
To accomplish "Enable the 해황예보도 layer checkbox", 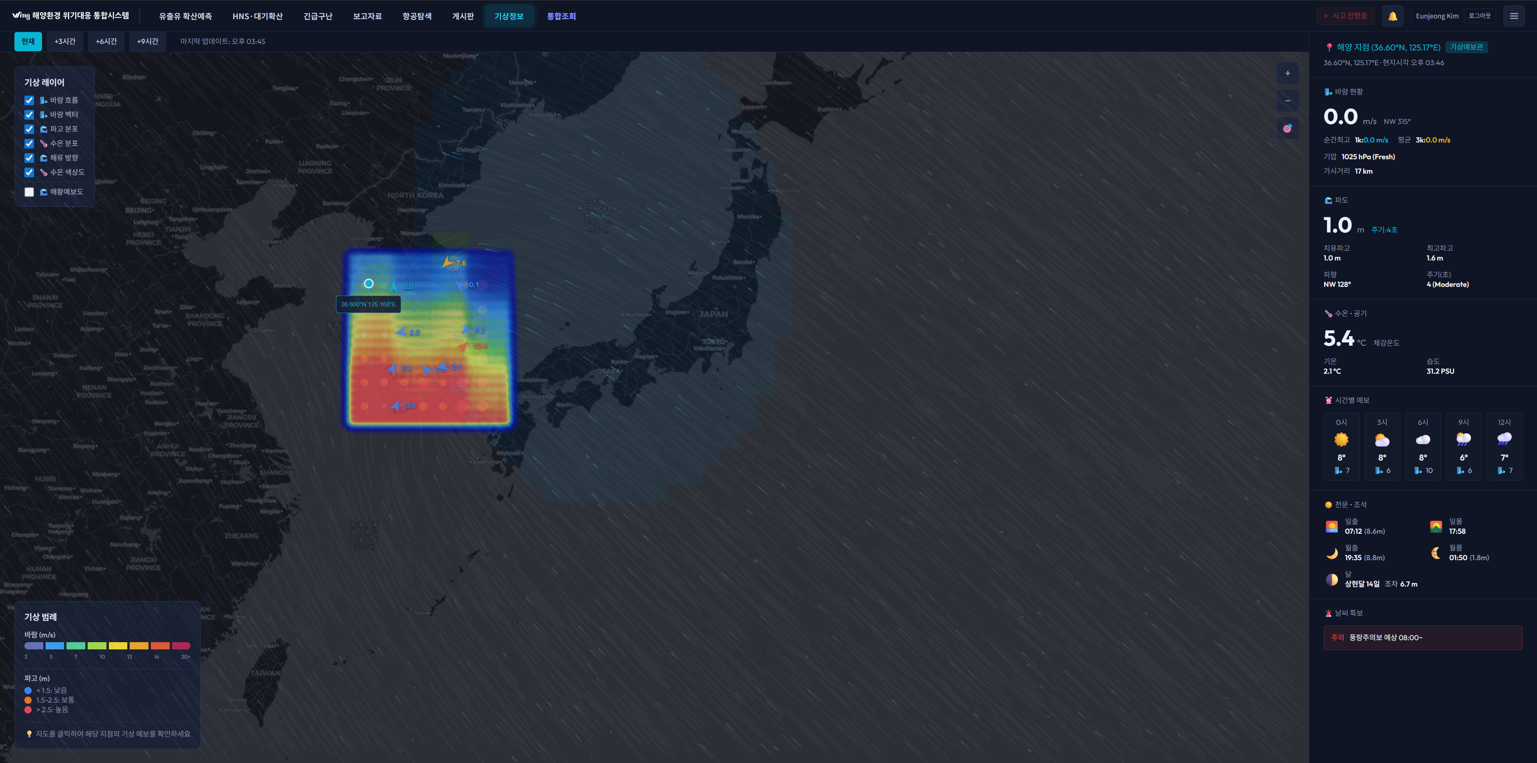I will [29, 192].
